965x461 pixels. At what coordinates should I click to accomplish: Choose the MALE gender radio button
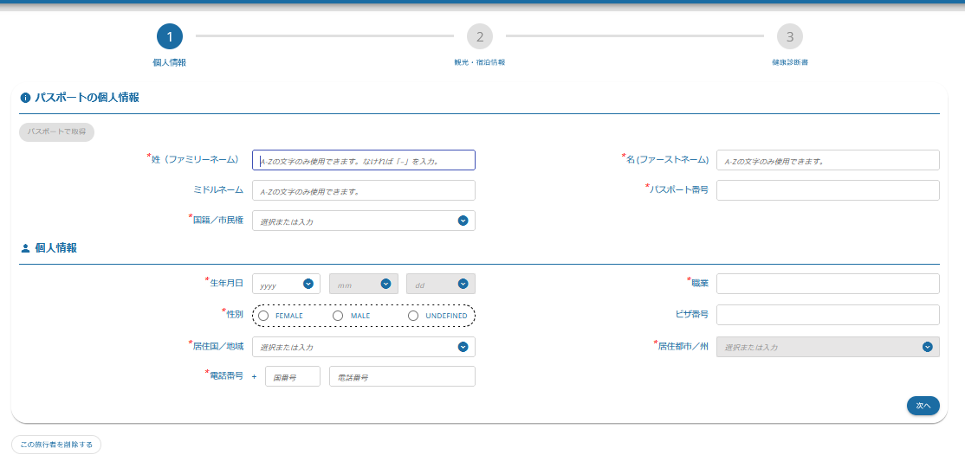click(338, 316)
